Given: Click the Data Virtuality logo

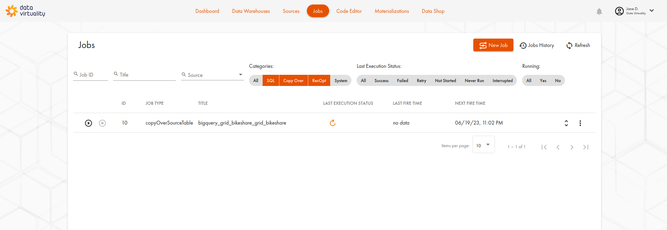Looking at the screenshot, I should pyautogui.click(x=25, y=11).
